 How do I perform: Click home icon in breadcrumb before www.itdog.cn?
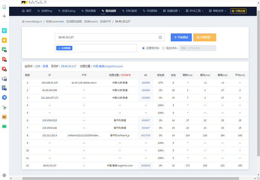pyautogui.click(x=23, y=21)
